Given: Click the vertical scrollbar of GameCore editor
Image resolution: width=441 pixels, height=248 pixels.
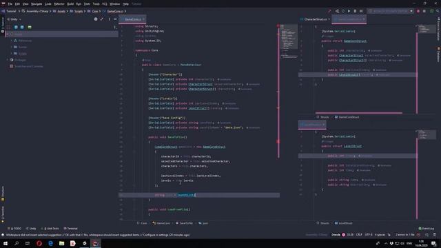Looking at the screenshot, I should click(x=278, y=92).
